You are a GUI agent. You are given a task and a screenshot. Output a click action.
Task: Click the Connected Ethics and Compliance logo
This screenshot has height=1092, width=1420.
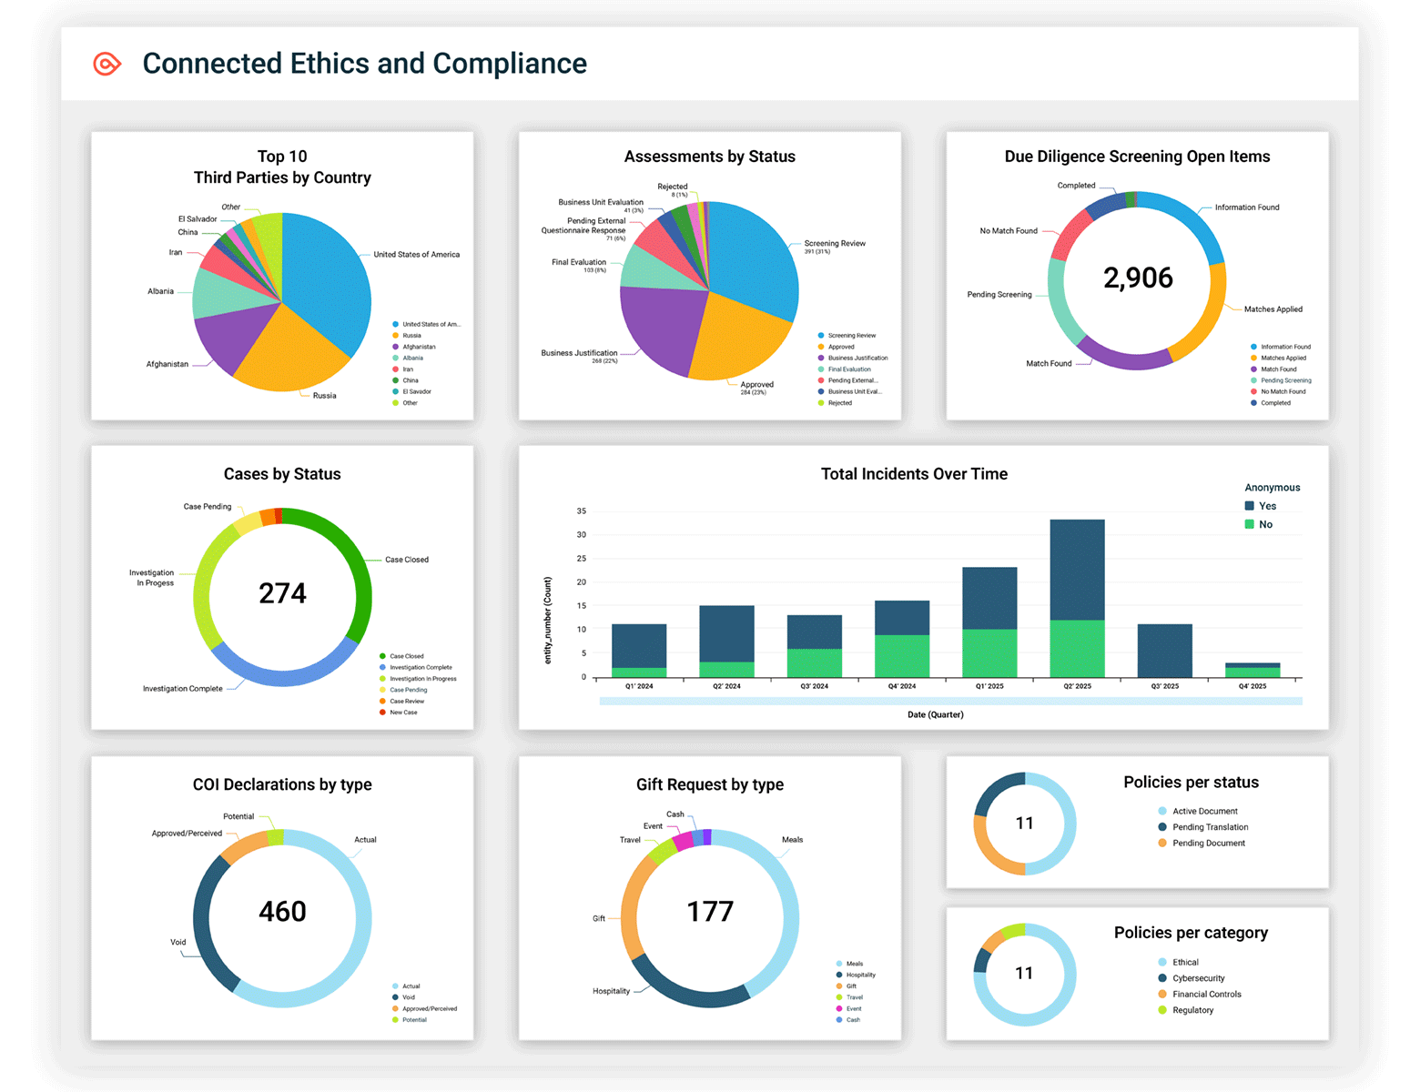pos(106,64)
